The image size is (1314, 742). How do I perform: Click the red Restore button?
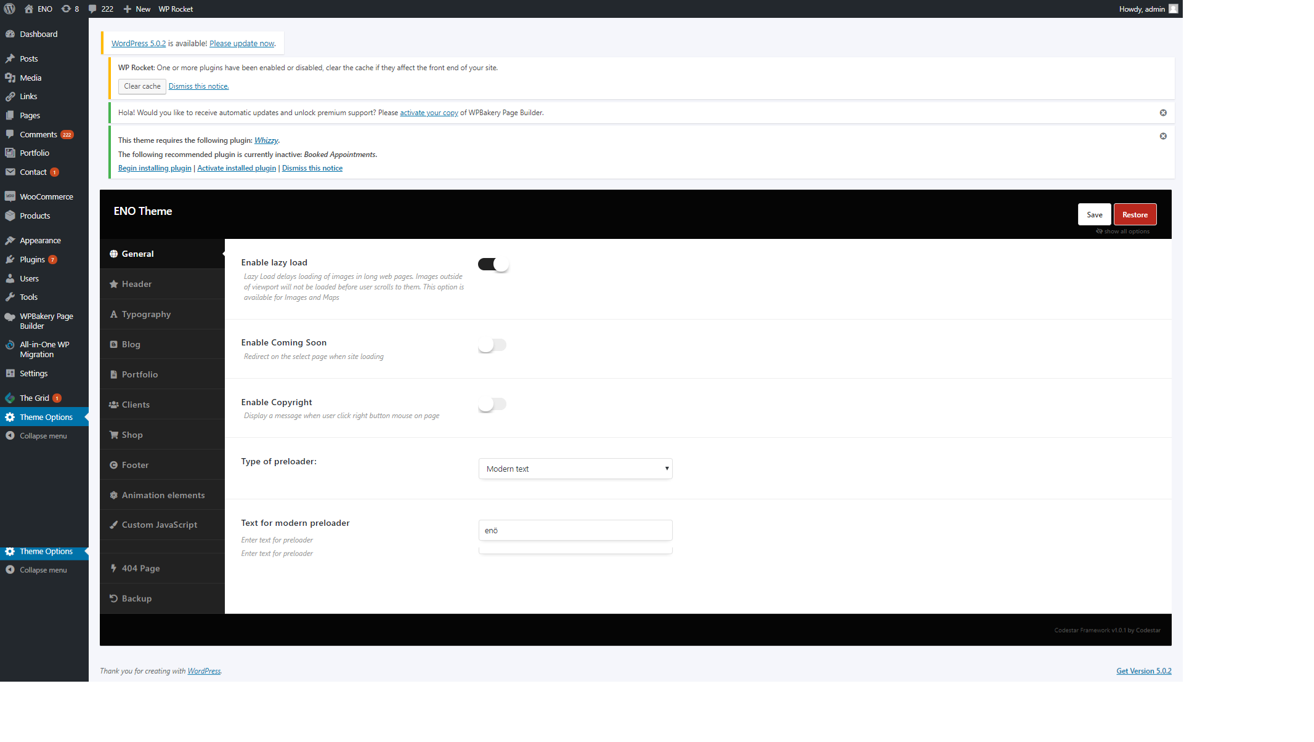click(1135, 214)
